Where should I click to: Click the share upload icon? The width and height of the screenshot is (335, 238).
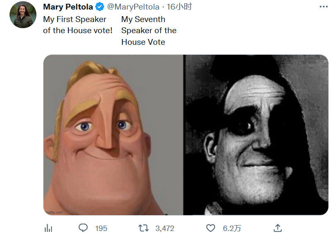click(277, 228)
